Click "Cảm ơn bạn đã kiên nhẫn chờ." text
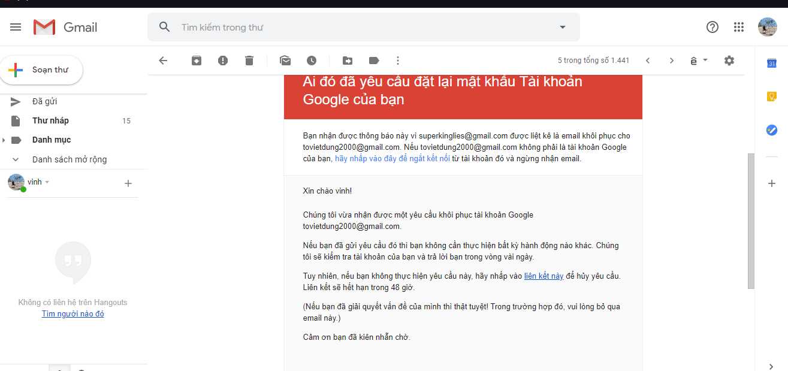This screenshot has width=788, height=371. point(357,337)
